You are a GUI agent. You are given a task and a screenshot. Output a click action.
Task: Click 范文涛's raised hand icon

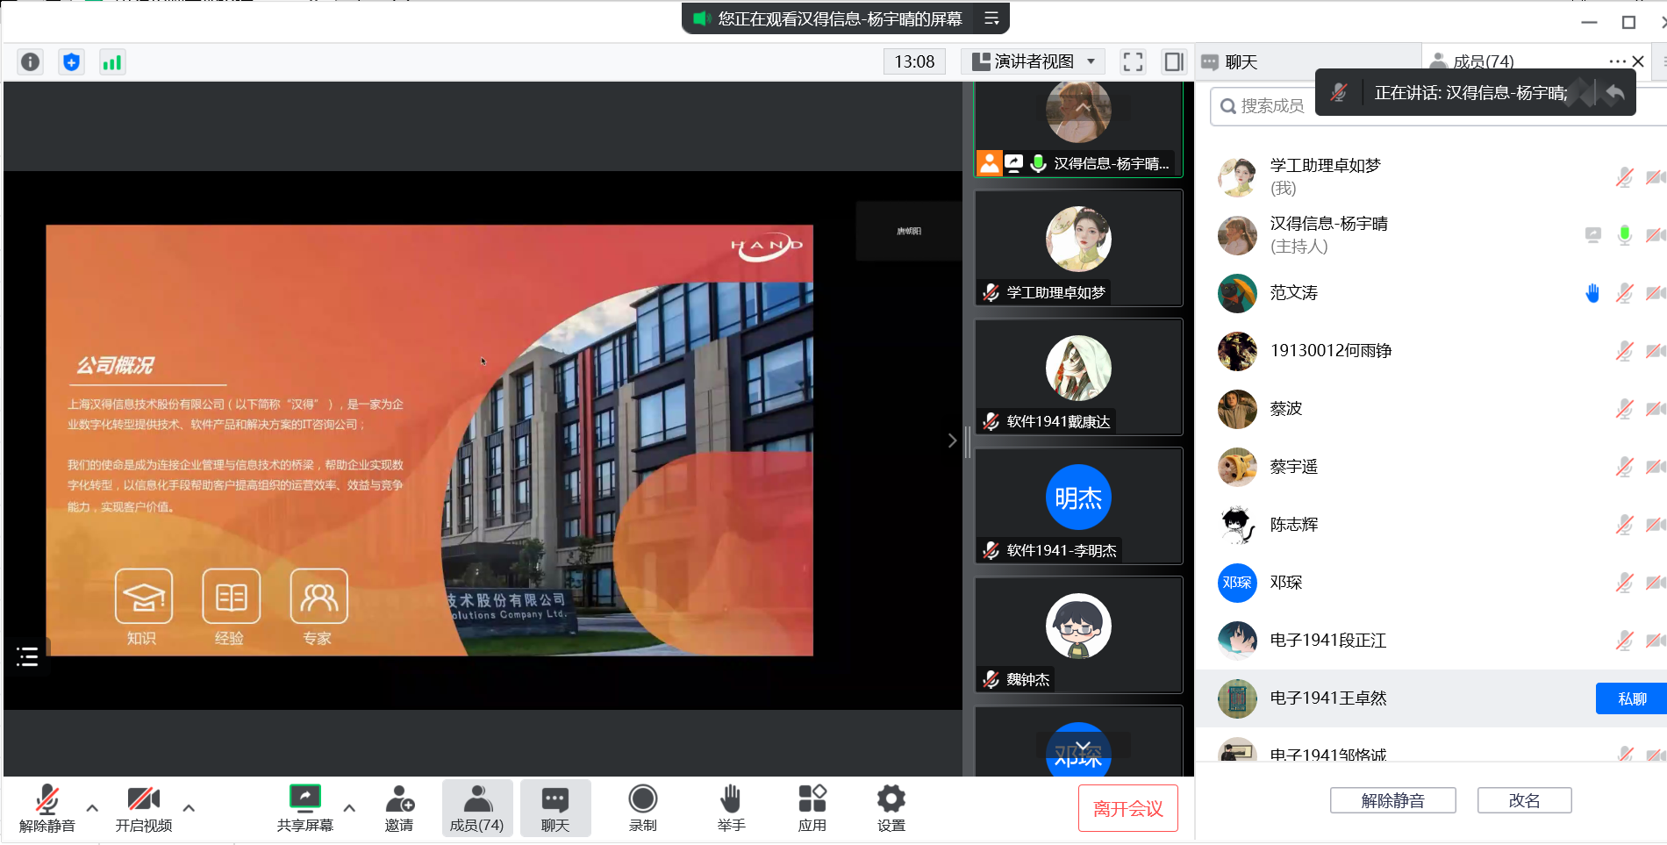[1593, 293]
